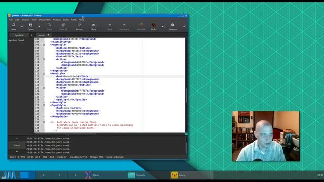The height and width of the screenshot is (182, 324).
Task: Click the first 'File /home/dt/.jwmrc saved' message
Action: click(x=48, y=138)
